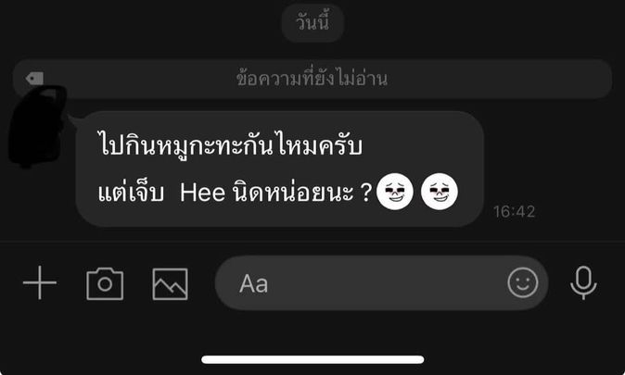625x375 pixels.
Task: Tap the message bubble's pointed tail
Action: pyautogui.click(x=75, y=120)
